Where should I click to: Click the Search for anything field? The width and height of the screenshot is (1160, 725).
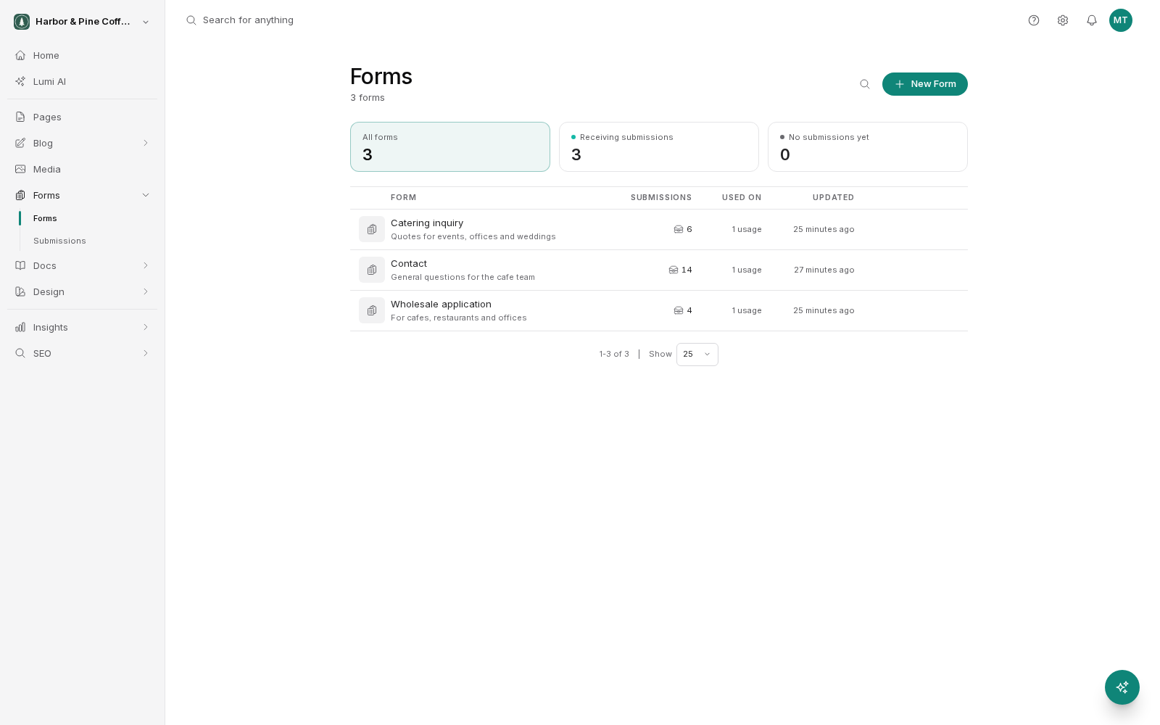[x=248, y=20]
